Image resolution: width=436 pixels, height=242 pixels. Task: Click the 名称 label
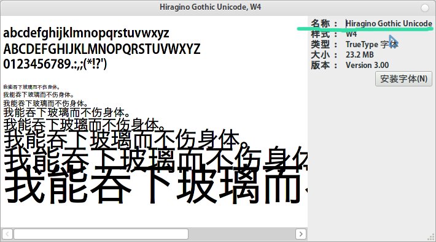(320, 24)
